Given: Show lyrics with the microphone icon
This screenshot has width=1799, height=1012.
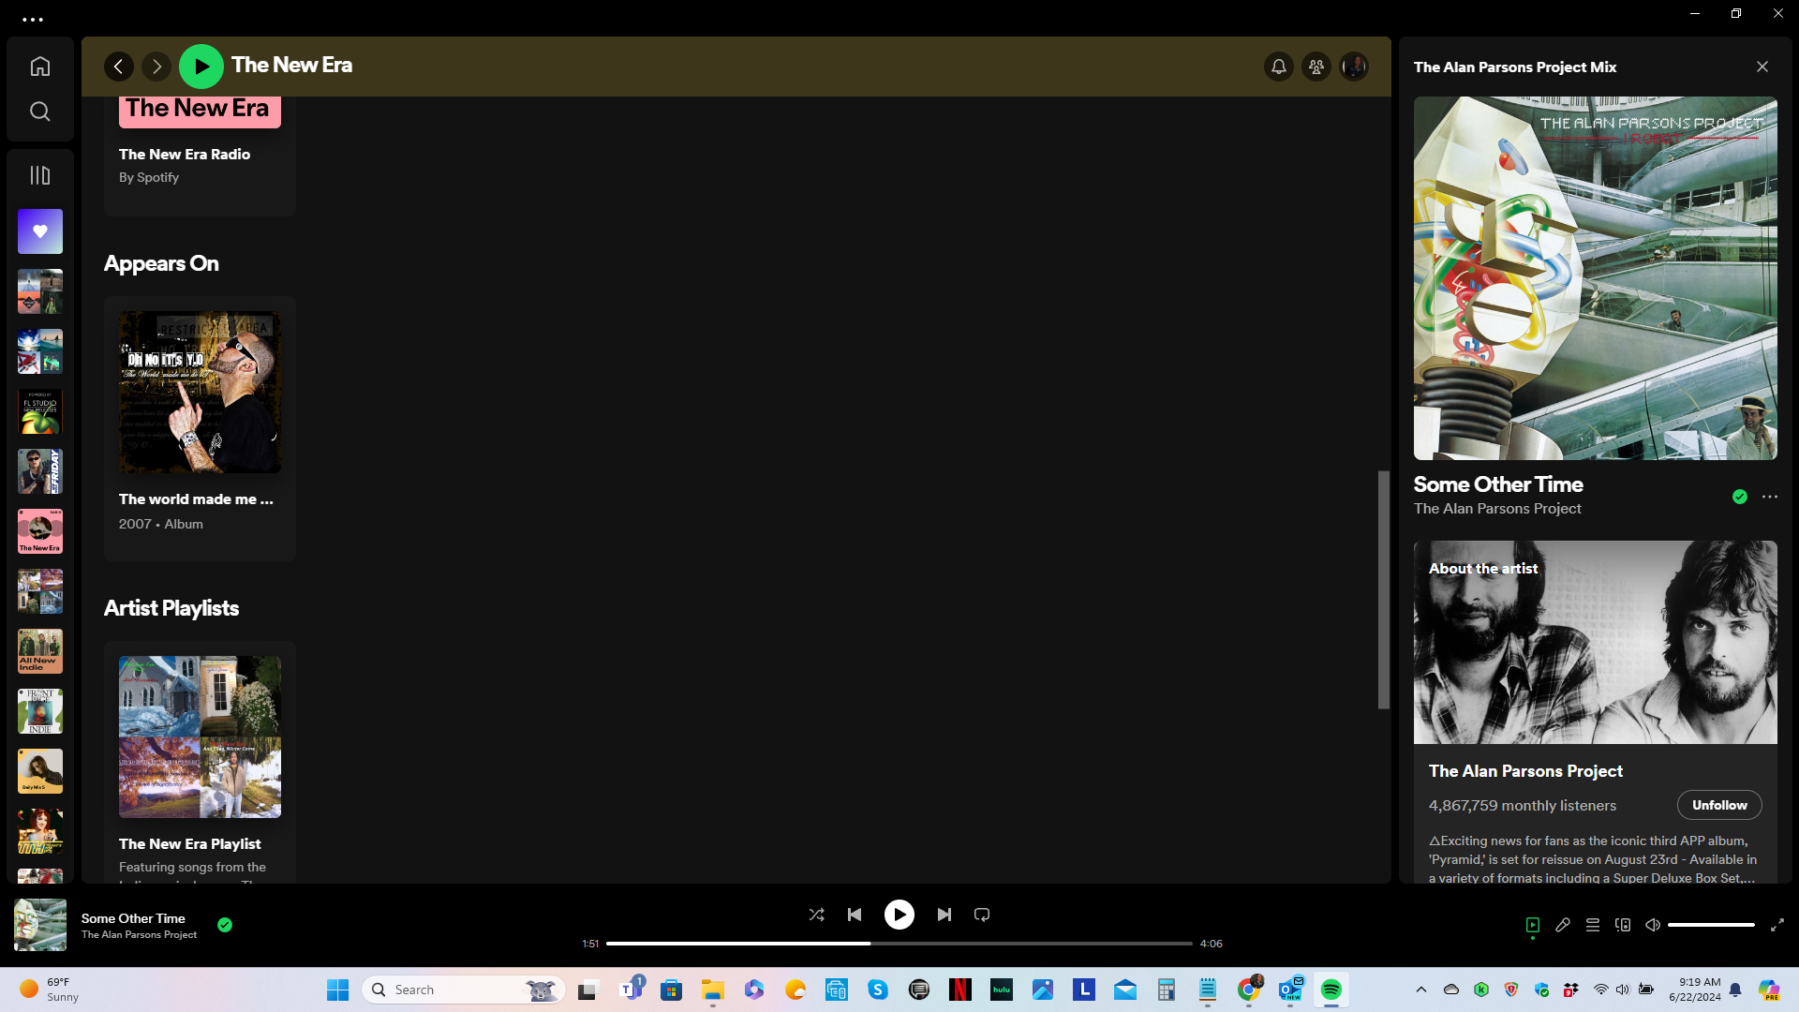Looking at the screenshot, I should (x=1563, y=925).
